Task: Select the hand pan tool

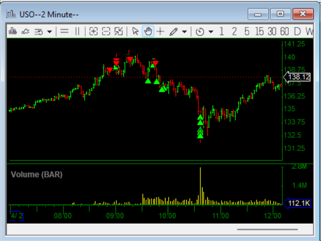Action: point(148,32)
